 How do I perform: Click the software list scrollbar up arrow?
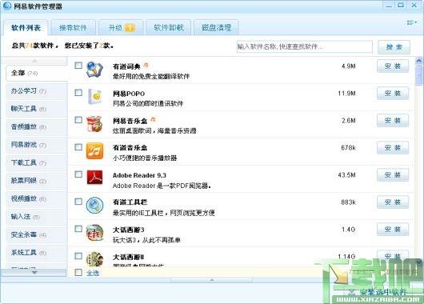[x=418, y=61]
